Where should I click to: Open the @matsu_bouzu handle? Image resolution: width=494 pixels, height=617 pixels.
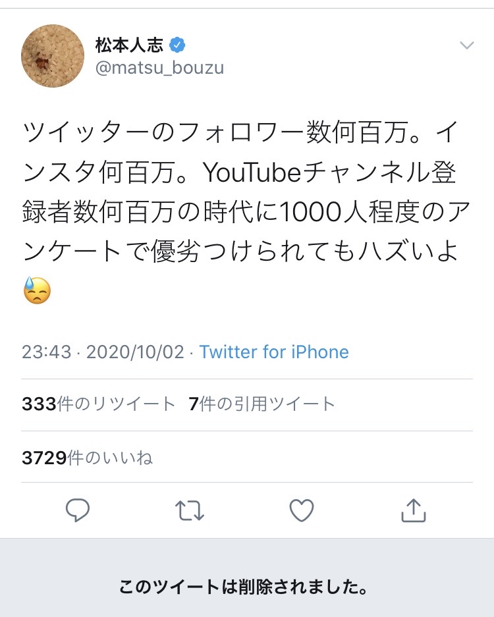(x=160, y=67)
